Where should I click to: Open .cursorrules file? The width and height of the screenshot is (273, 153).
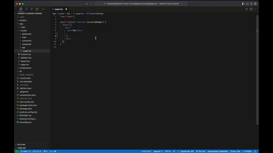[25, 78]
